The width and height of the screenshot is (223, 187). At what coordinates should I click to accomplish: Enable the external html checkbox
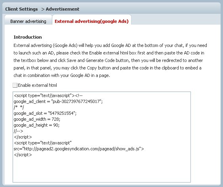tap(15, 85)
